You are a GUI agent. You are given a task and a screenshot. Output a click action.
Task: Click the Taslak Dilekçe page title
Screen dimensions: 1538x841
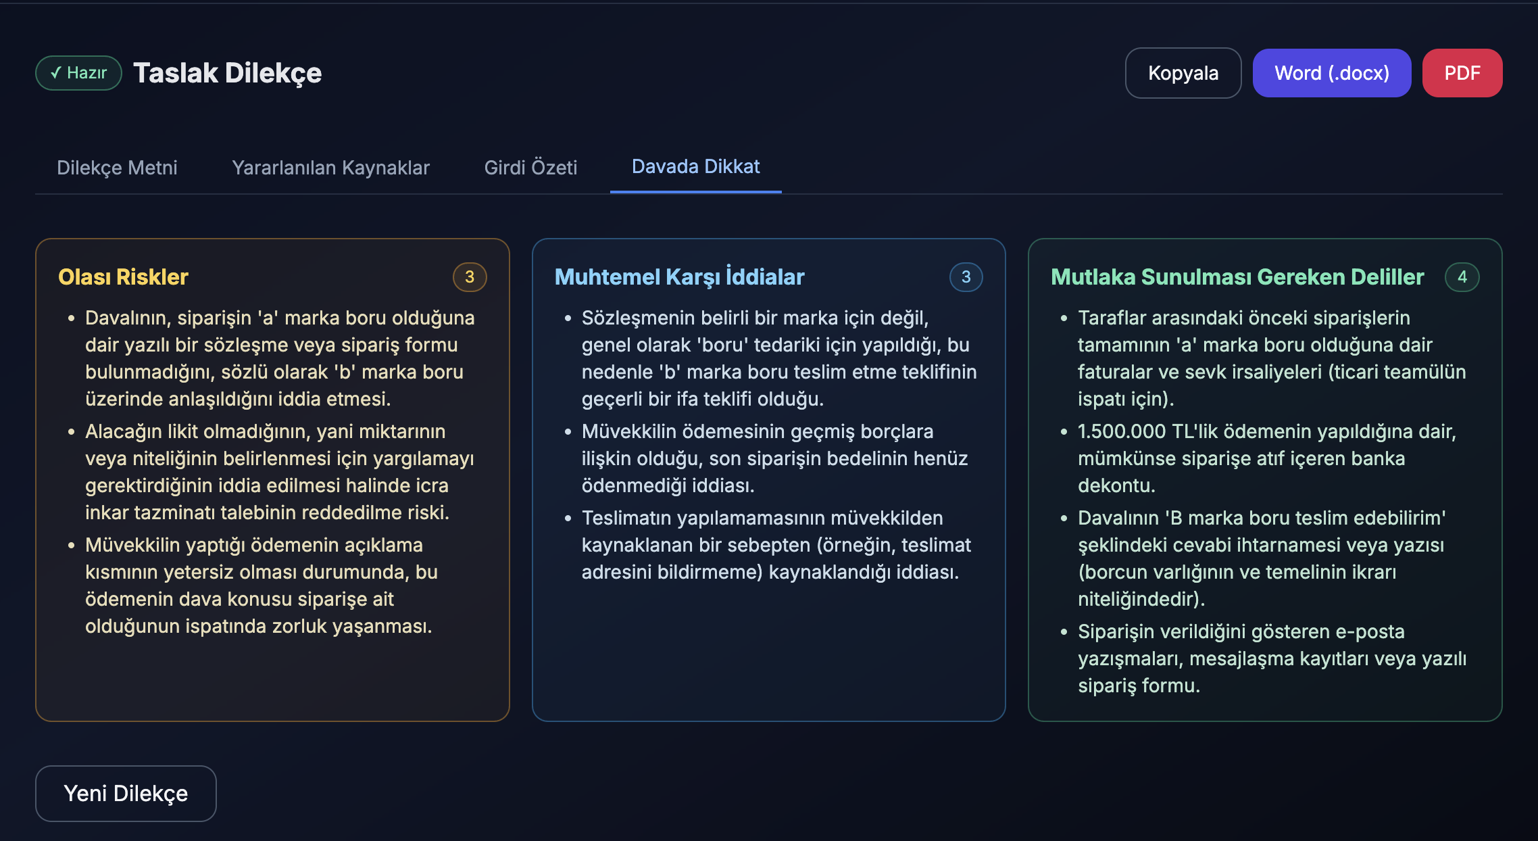point(227,73)
